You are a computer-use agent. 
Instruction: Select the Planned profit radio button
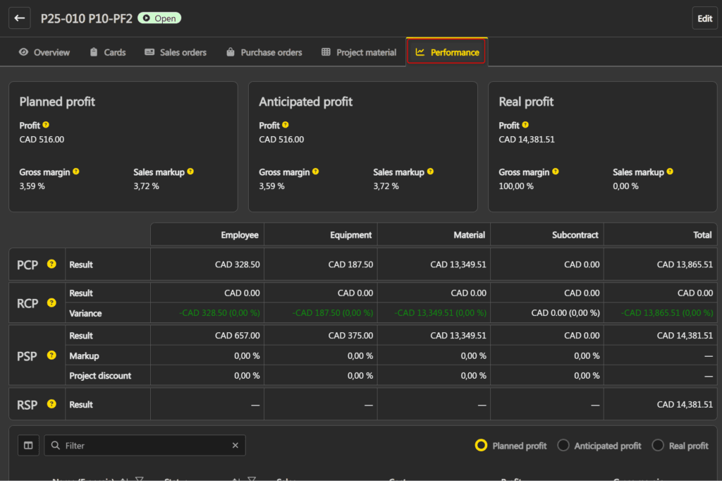(x=482, y=446)
